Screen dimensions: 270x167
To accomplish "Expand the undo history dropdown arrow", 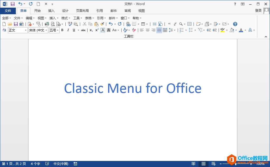I will (x=115, y=24).
